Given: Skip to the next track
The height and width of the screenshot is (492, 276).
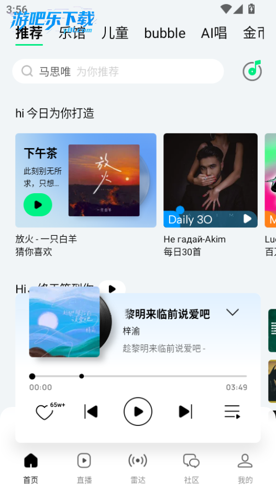Looking at the screenshot, I should [x=185, y=412].
